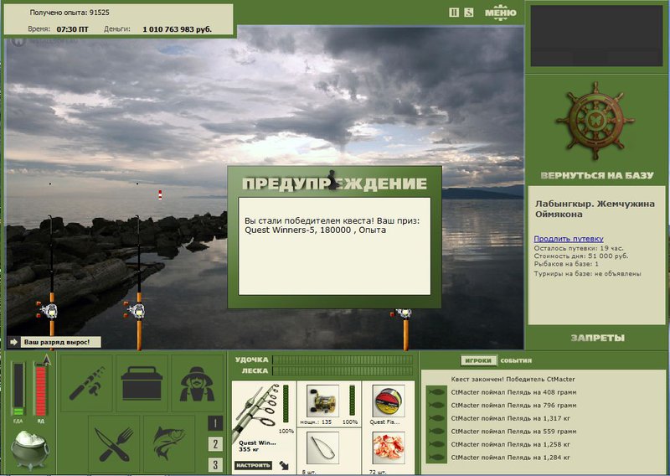Click fish icon beside 'Пелядь на 1,284 кг'
This screenshot has width=670, height=476.
tap(436, 458)
